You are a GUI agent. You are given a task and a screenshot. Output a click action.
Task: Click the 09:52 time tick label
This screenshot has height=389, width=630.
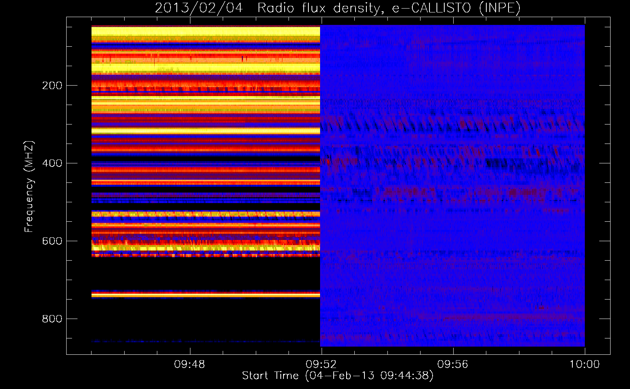tap(321, 364)
